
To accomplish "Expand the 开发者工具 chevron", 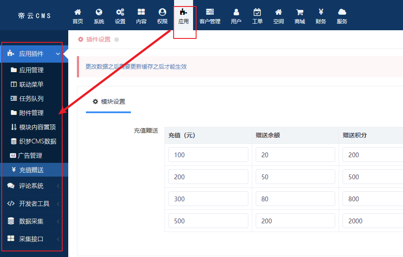I will click(58, 204).
